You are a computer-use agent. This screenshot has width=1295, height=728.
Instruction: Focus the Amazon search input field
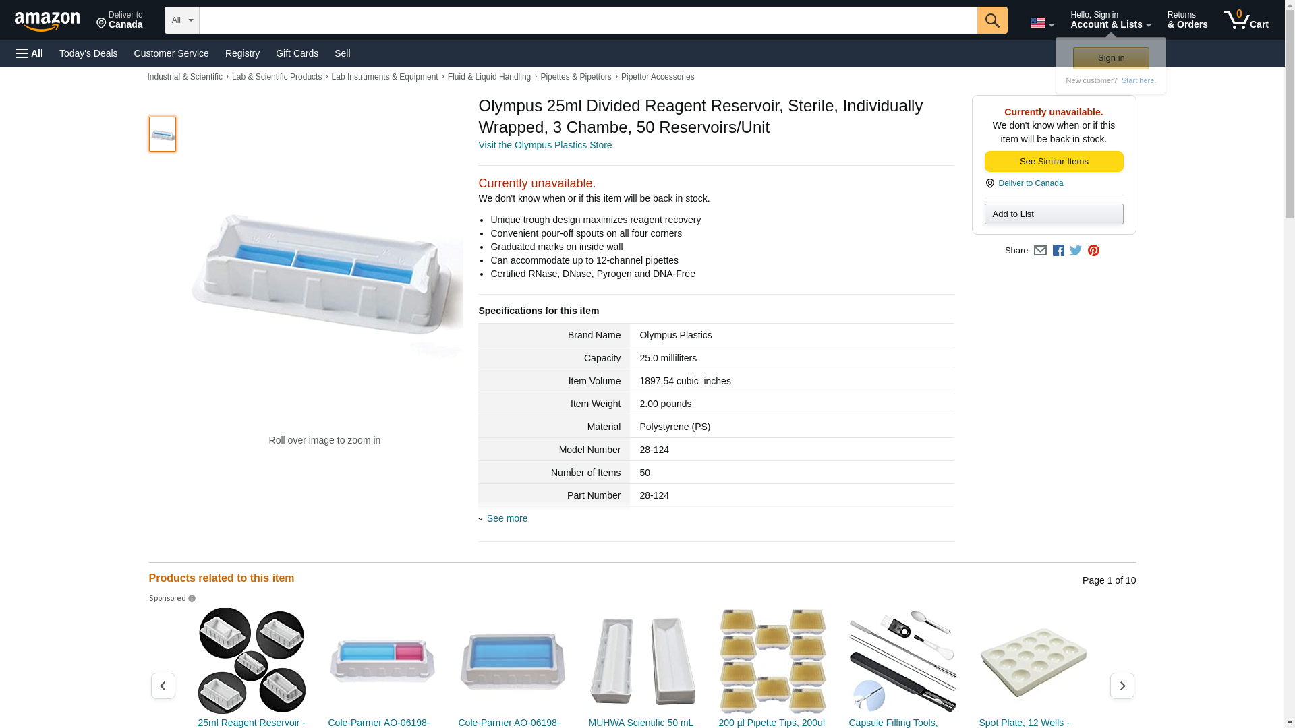588,20
